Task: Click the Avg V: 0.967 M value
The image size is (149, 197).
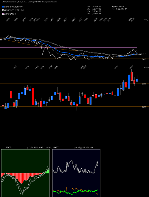Action: (118, 7)
